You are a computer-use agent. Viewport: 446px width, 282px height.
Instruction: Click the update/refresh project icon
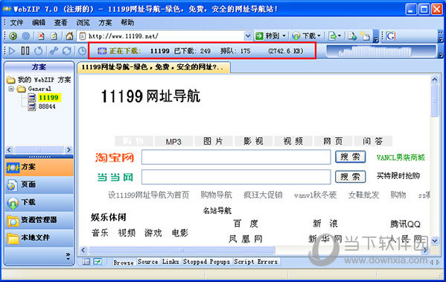coord(67,51)
